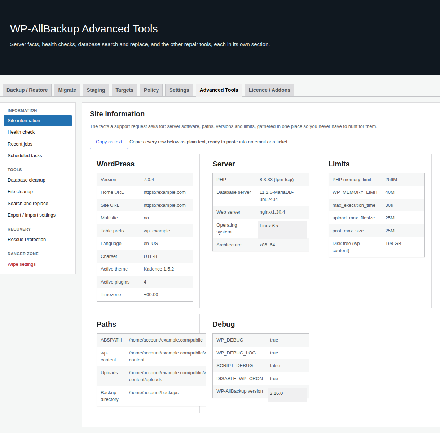440x433 pixels.
Task: Click the Charset value UTF-8
Action: pyautogui.click(x=150, y=256)
